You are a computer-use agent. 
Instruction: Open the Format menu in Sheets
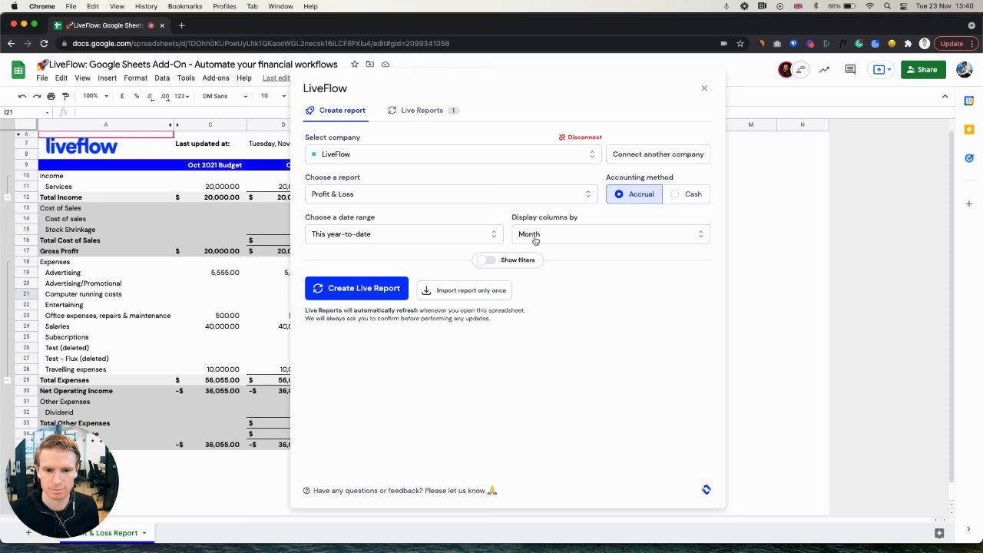click(135, 78)
